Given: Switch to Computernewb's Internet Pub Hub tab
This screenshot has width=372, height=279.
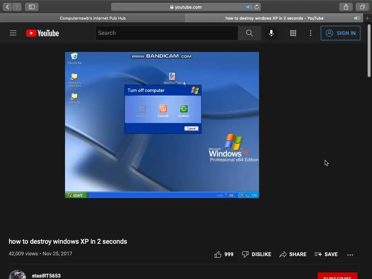Looking at the screenshot, I should (x=93, y=18).
